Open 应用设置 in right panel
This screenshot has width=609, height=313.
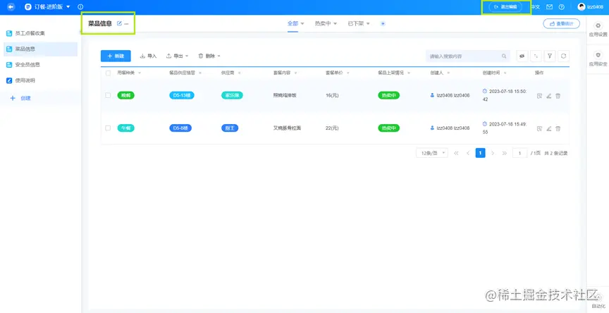(x=597, y=30)
